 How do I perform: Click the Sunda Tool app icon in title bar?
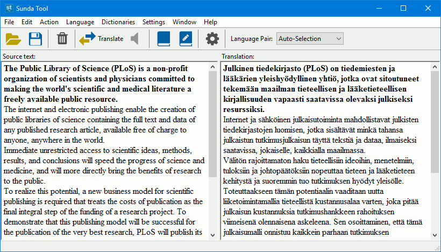coord(9,8)
